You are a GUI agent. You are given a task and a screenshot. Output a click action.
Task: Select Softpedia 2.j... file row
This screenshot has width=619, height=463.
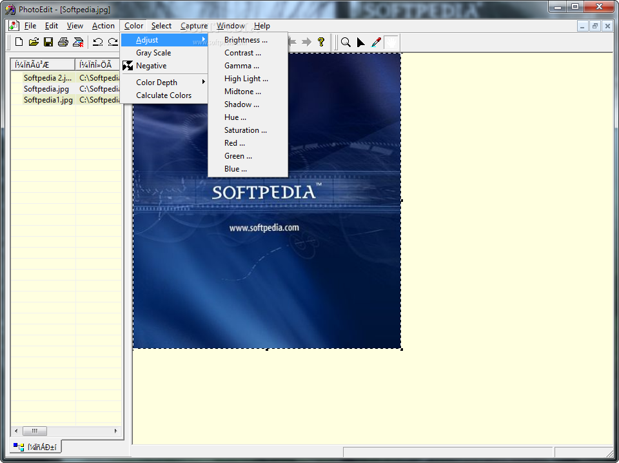coord(66,78)
